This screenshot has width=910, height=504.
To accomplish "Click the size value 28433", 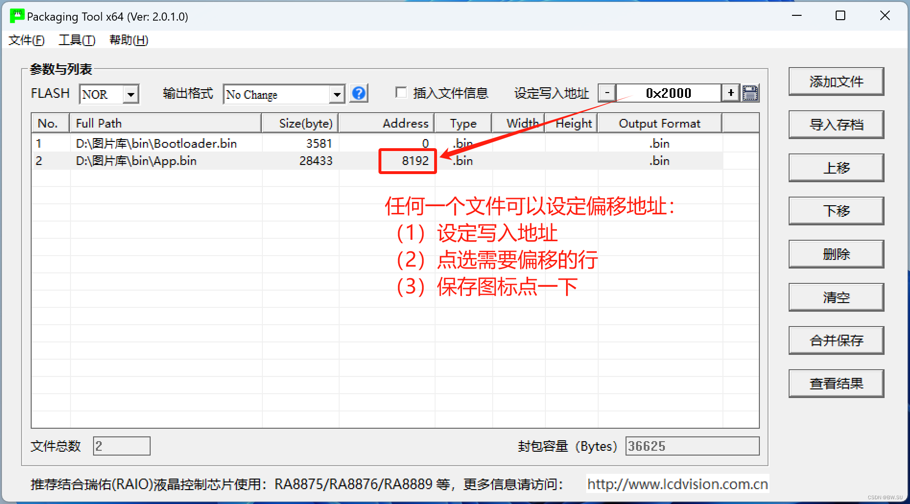I will coord(316,161).
